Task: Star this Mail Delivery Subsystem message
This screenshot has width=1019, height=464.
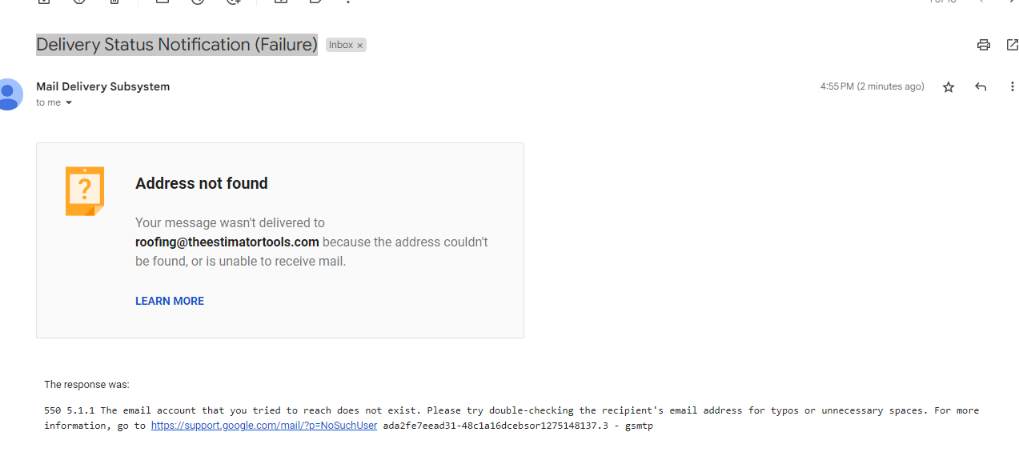Action: pyautogui.click(x=949, y=86)
